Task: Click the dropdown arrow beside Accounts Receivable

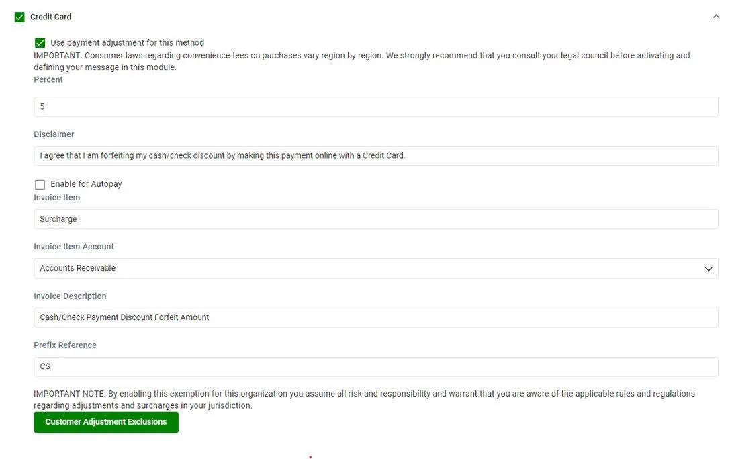Action: click(x=708, y=269)
